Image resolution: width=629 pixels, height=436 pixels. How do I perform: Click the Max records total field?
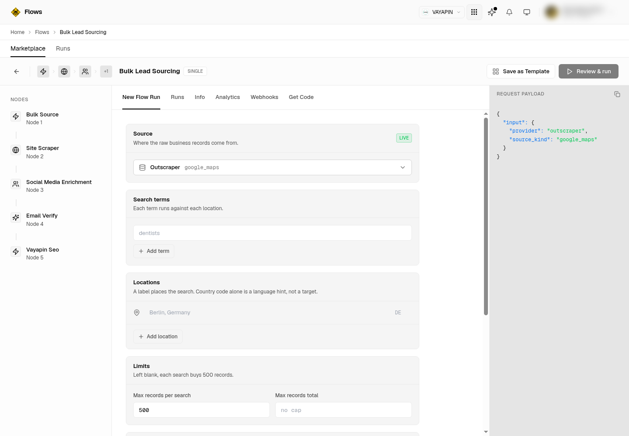pos(343,410)
